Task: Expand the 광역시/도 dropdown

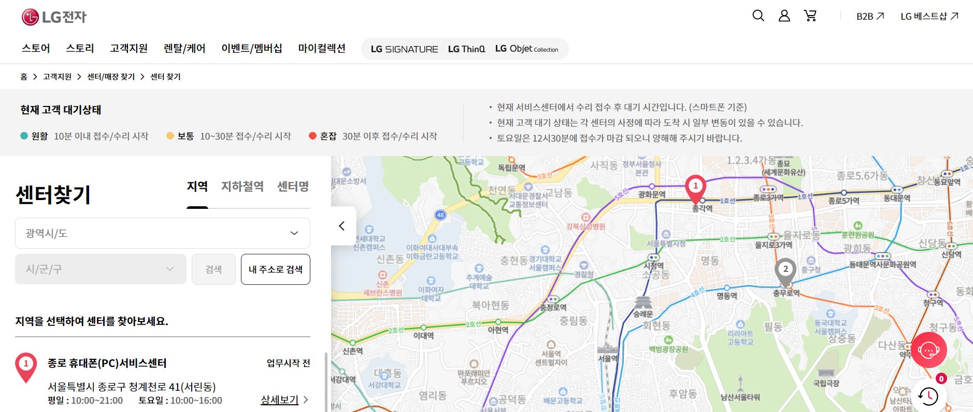Action: point(163,233)
